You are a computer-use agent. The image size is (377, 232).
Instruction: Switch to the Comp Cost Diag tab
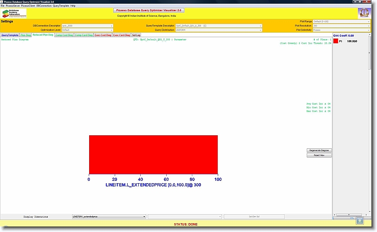pos(64,35)
